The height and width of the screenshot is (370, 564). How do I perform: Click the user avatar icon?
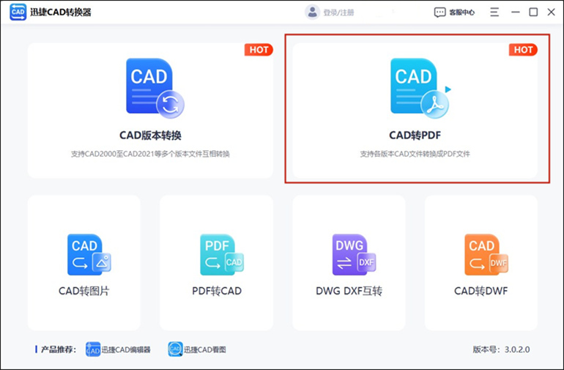click(x=312, y=12)
